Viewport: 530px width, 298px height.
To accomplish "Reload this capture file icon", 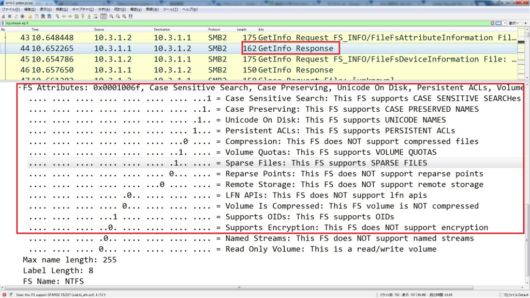I will click(49, 16).
